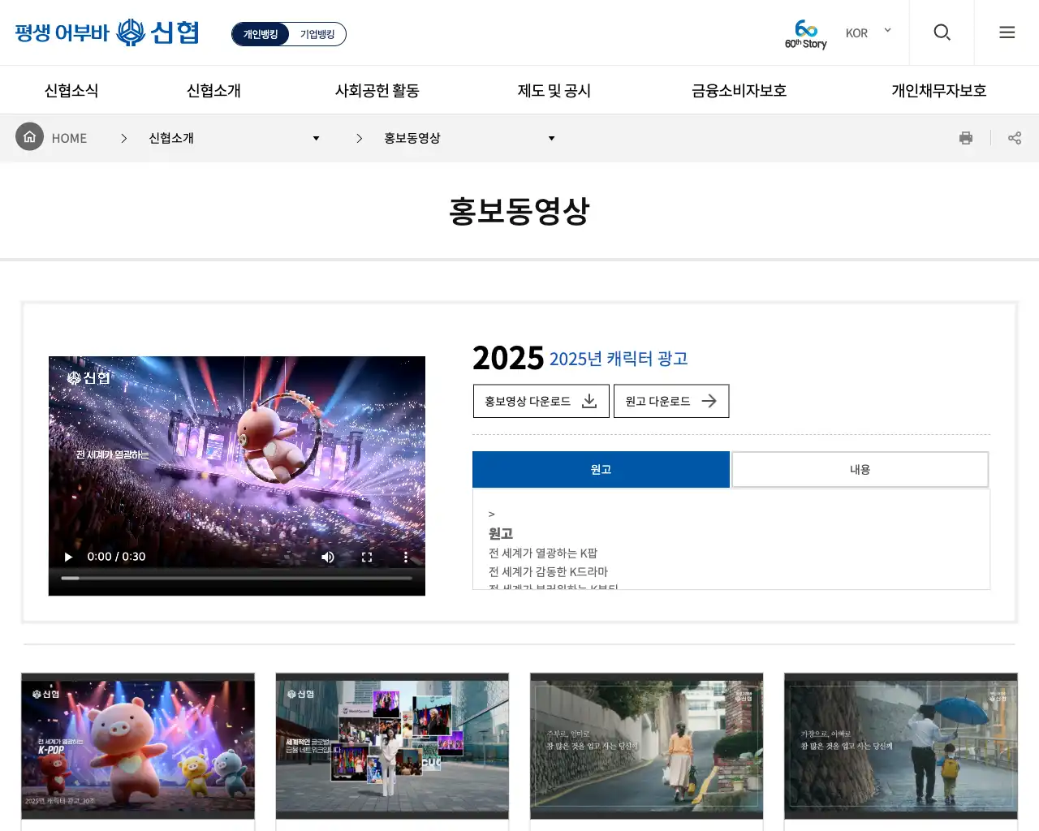Open video more options menu
The image size is (1039, 831).
tap(406, 557)
